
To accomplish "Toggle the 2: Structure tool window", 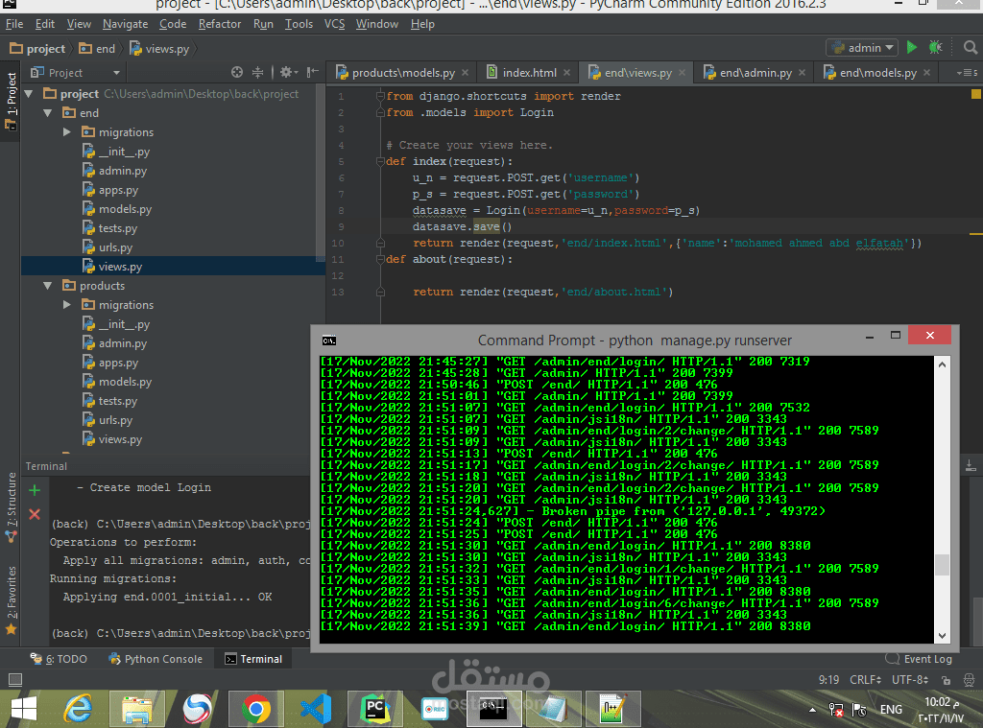I will pyautogui.click(x=12, y=501).
